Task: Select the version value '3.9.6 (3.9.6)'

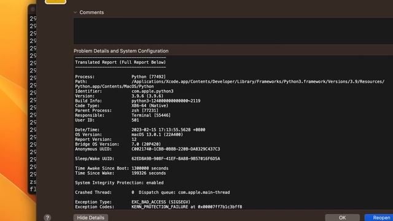Action: (x=147, y=96)
